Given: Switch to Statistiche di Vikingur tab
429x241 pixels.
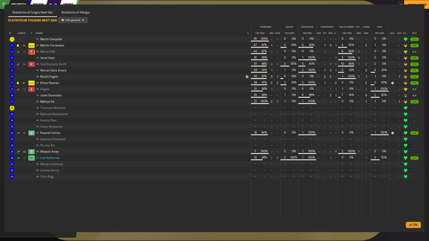Looking at the screenshot, I should 76,12.
